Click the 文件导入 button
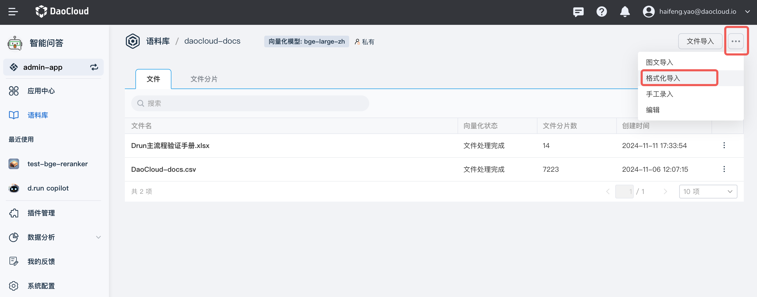The width and height of the screenshot is (757, 297). [x=700, y=41]
